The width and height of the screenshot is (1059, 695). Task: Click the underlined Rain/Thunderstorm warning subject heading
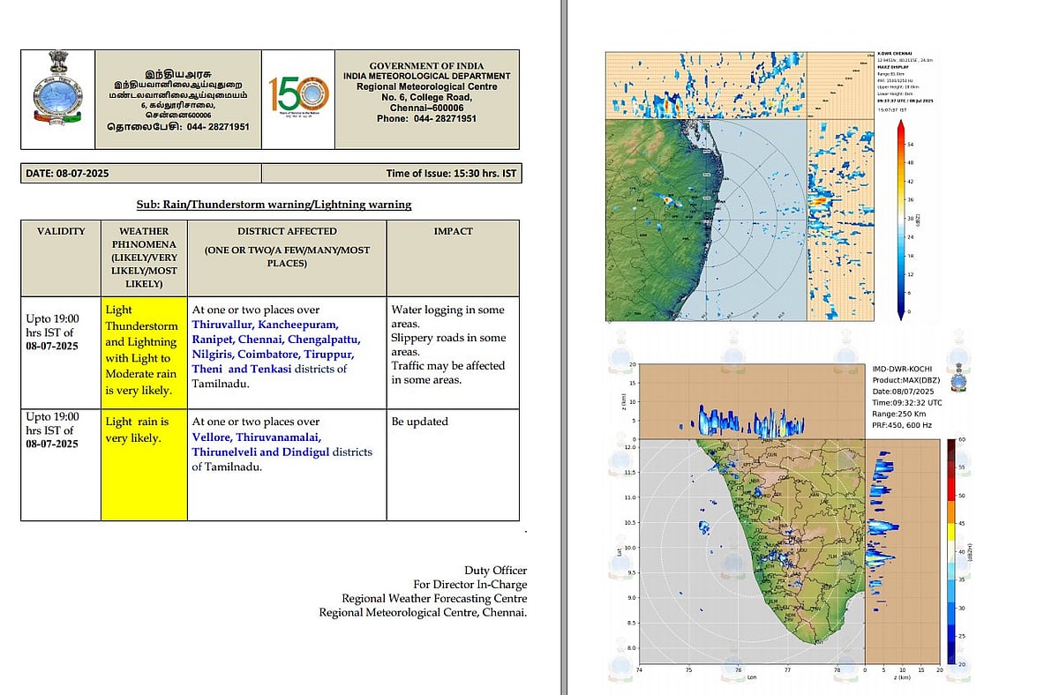(274, 204)
